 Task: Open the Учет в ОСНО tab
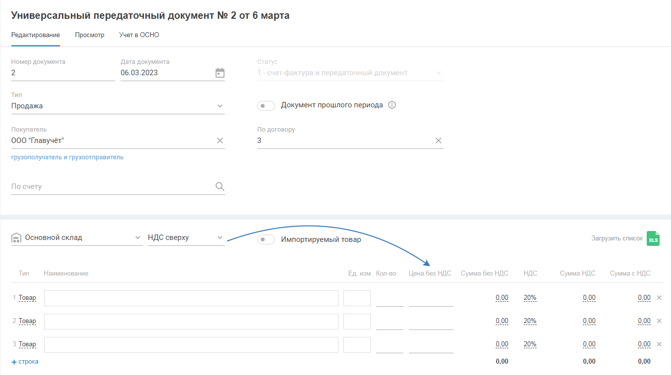point(139,35)
